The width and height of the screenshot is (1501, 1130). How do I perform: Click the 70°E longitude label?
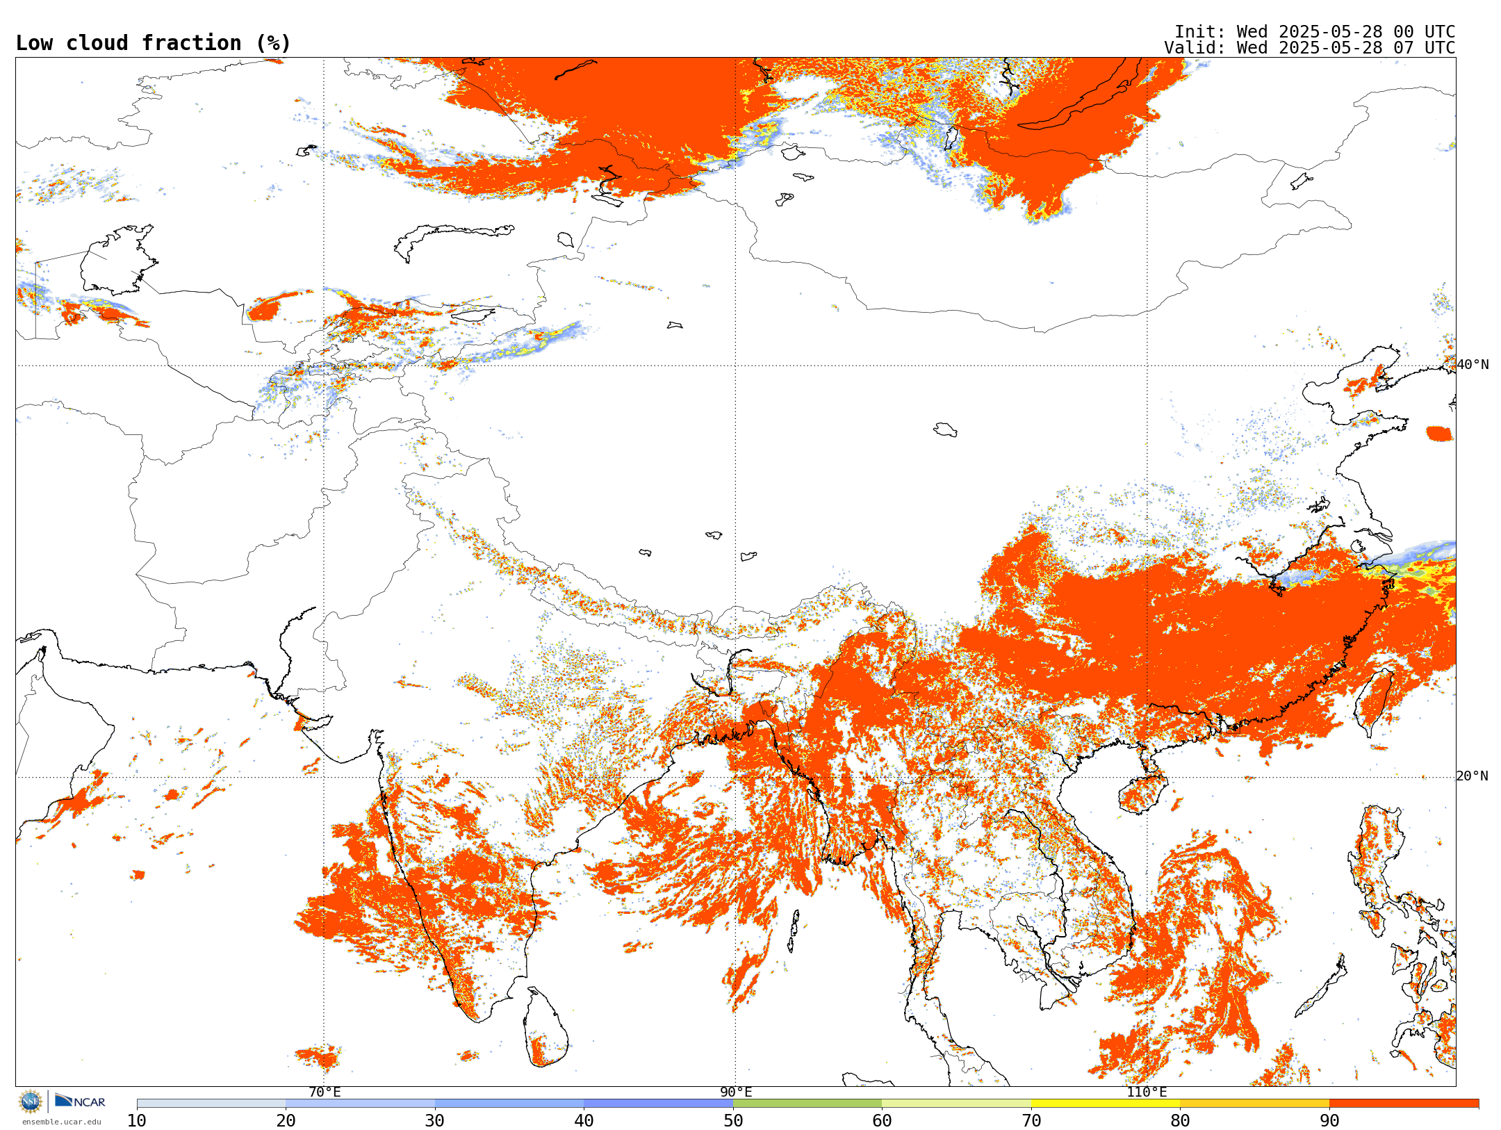click(x=325, y=1092)
